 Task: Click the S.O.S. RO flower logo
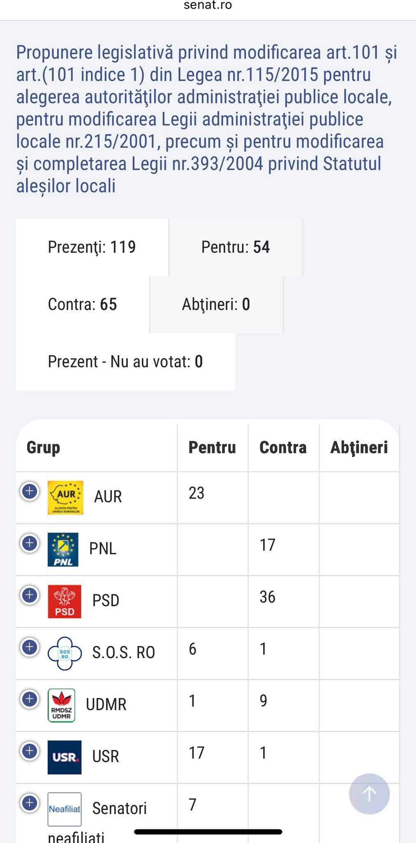tap(65, 653)
